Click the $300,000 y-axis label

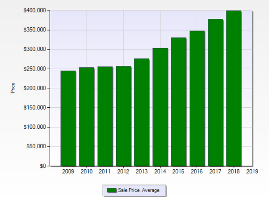[35, 49]
